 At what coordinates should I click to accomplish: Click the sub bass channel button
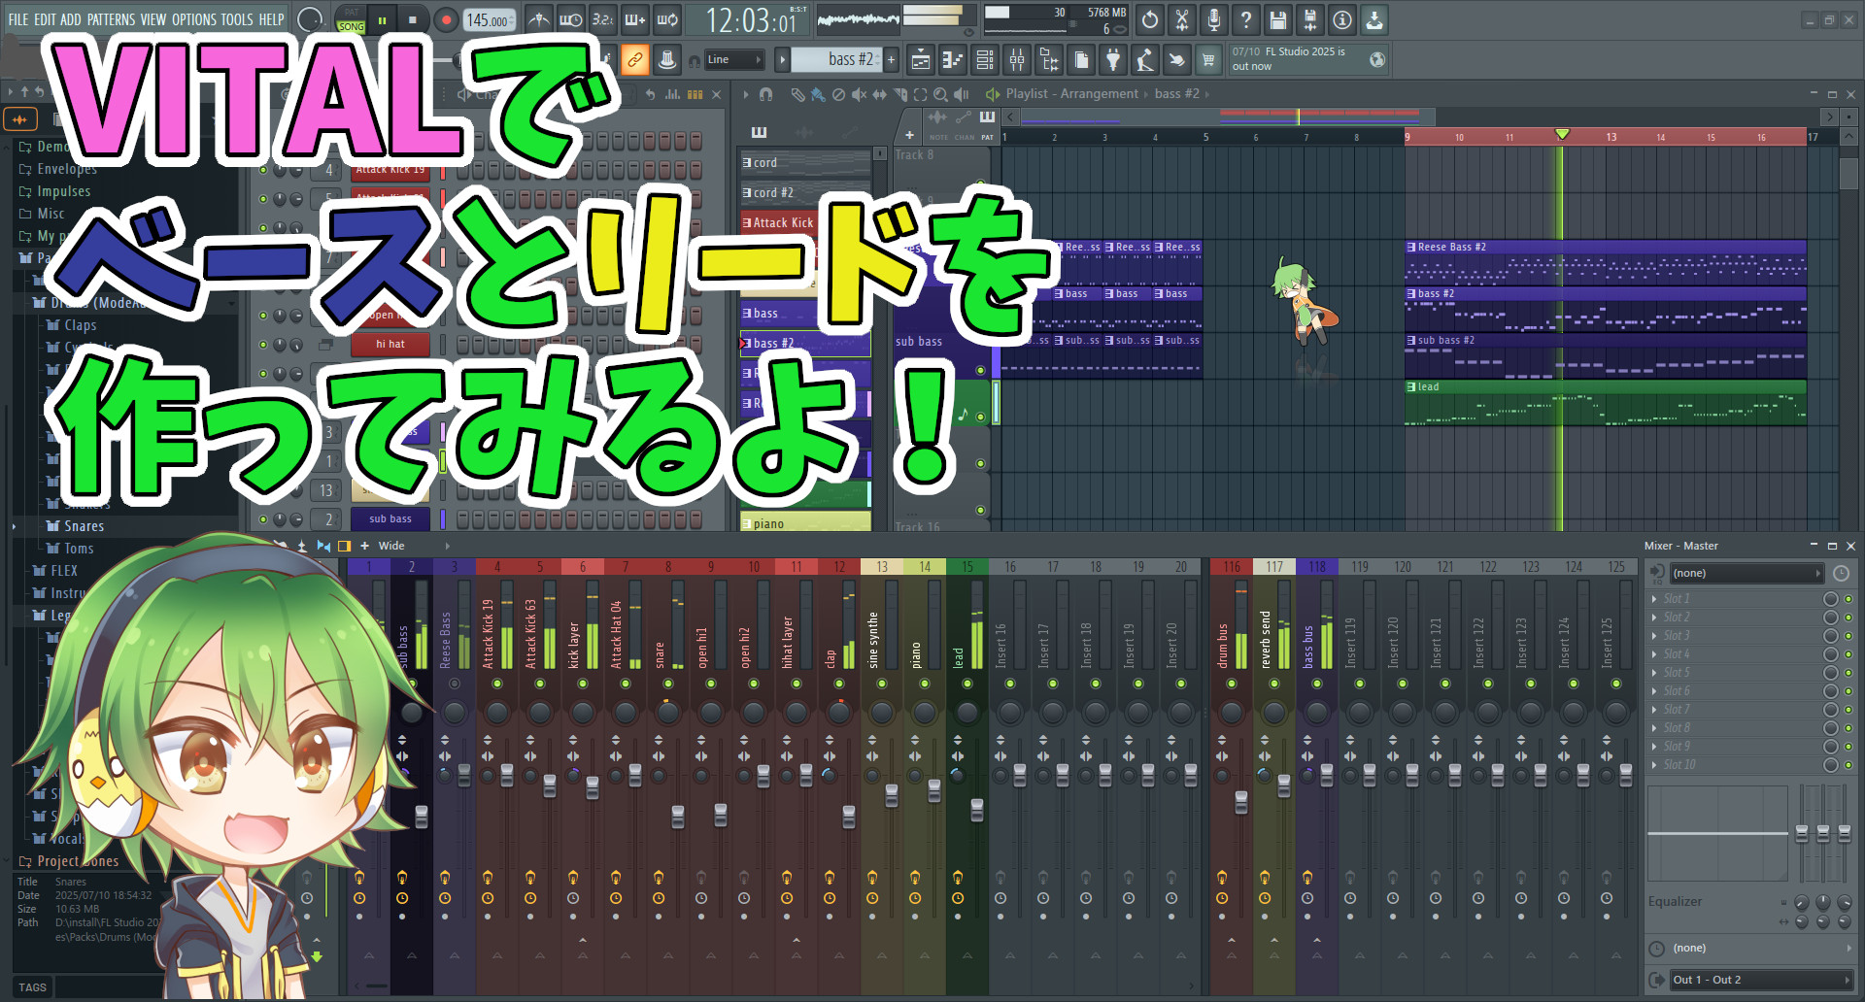coord(390,519)
